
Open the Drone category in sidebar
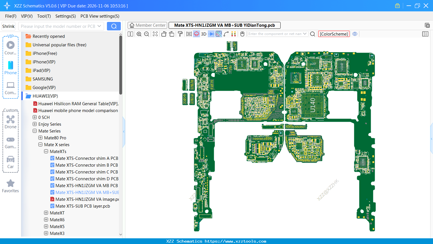[x=11, y=122]
